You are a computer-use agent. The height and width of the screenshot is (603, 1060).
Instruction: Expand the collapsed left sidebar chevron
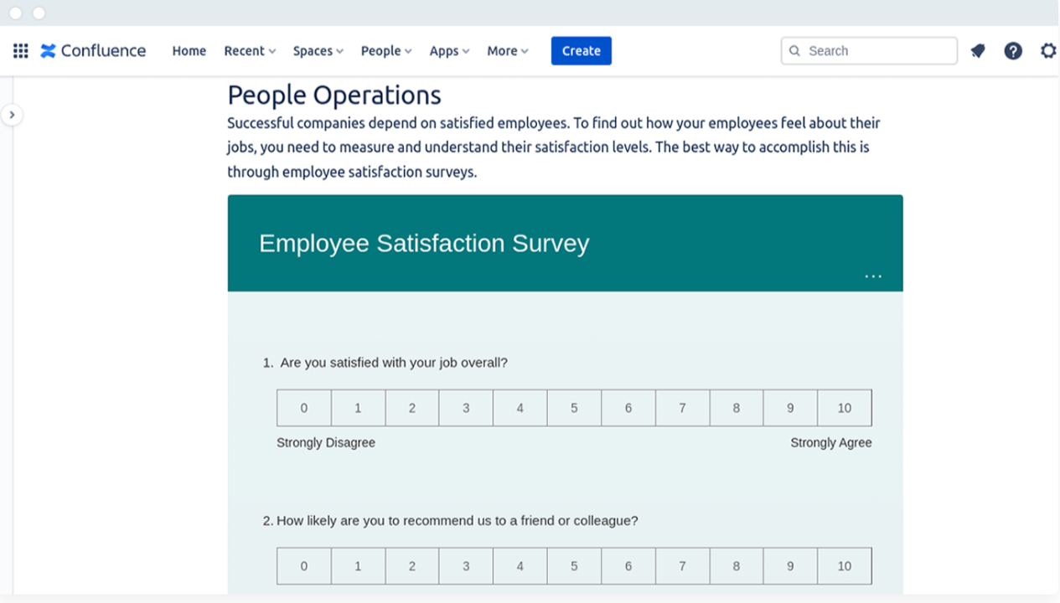tap(13, 114)
